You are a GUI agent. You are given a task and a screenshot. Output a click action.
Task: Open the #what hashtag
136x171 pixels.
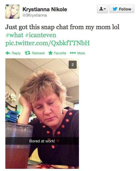click(14, 35)
